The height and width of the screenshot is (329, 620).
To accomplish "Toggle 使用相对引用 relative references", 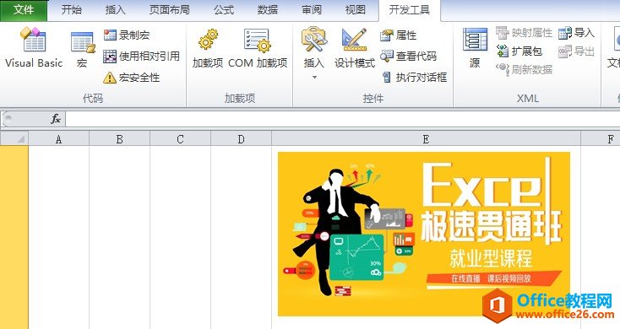I will (141, 57).
